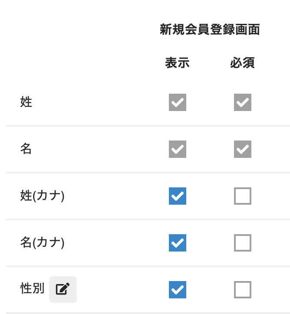Click the edit icon next to 性別
Viewport: 290px width, 314px height.
point(63,289)
